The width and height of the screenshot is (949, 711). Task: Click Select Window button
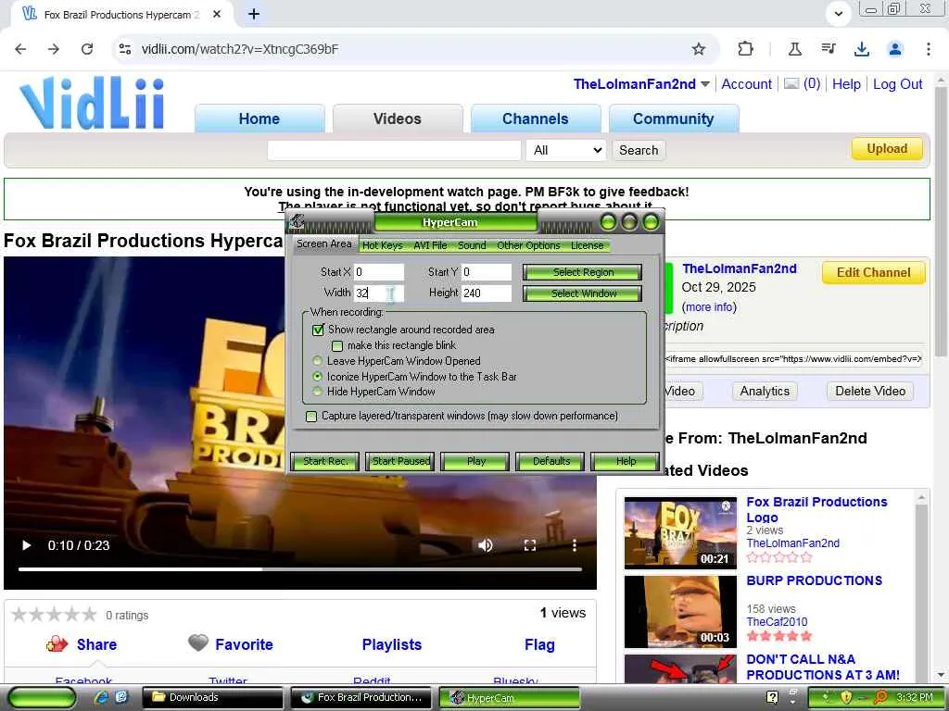(x=583, y=293)
